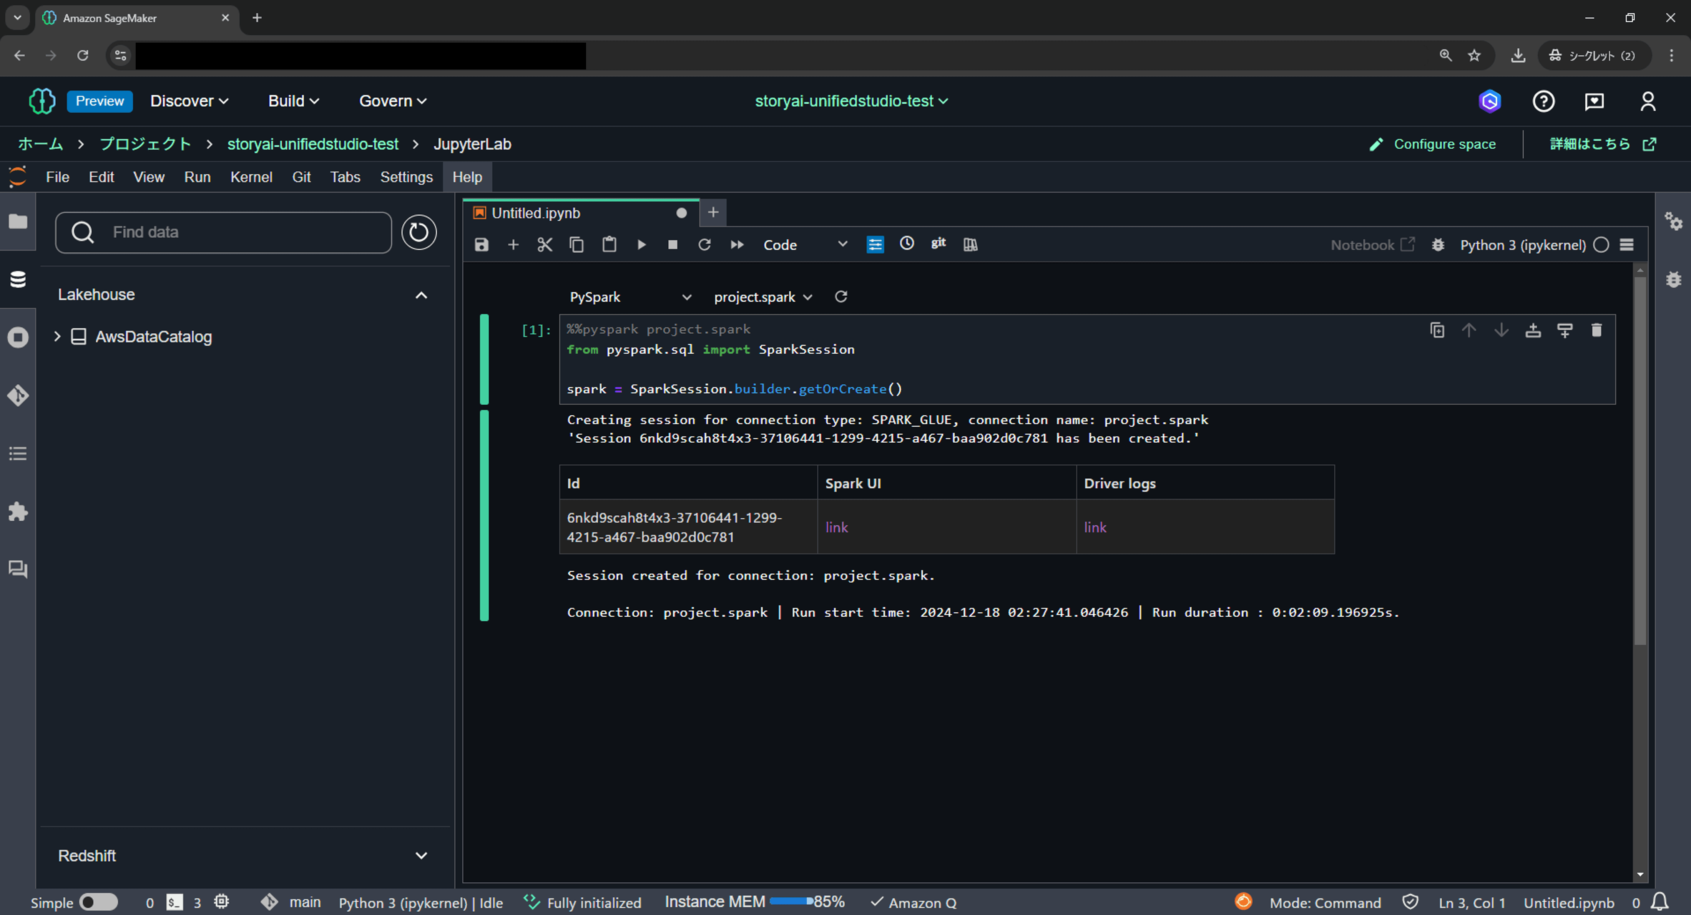Paste cell from the clipboard icon
1691x915 pixels.
click(x=609, y=245)
